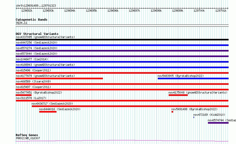Open nsv615497 (Cooper2011) variant label

(x=33, y=87)
